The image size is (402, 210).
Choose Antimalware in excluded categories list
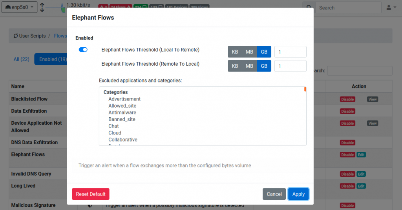click(122, 112)
